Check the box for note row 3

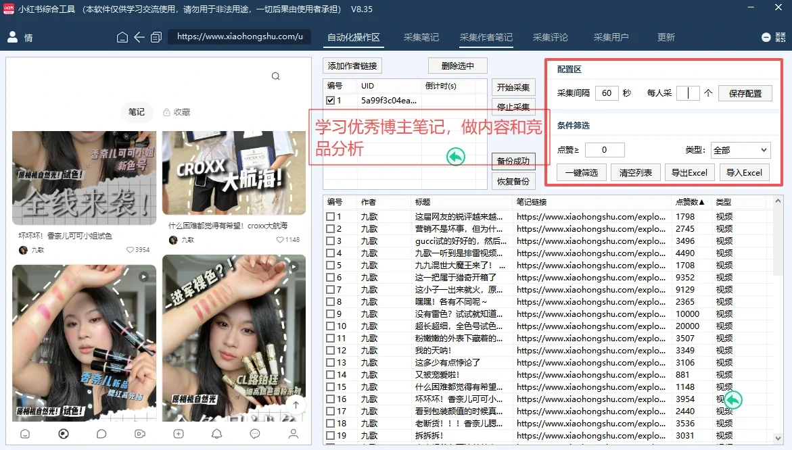[330, 241]
